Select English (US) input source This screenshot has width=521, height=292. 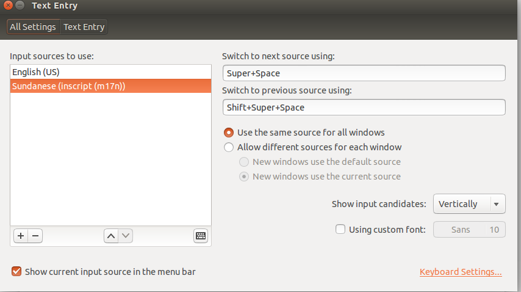[x=110, y=72]
